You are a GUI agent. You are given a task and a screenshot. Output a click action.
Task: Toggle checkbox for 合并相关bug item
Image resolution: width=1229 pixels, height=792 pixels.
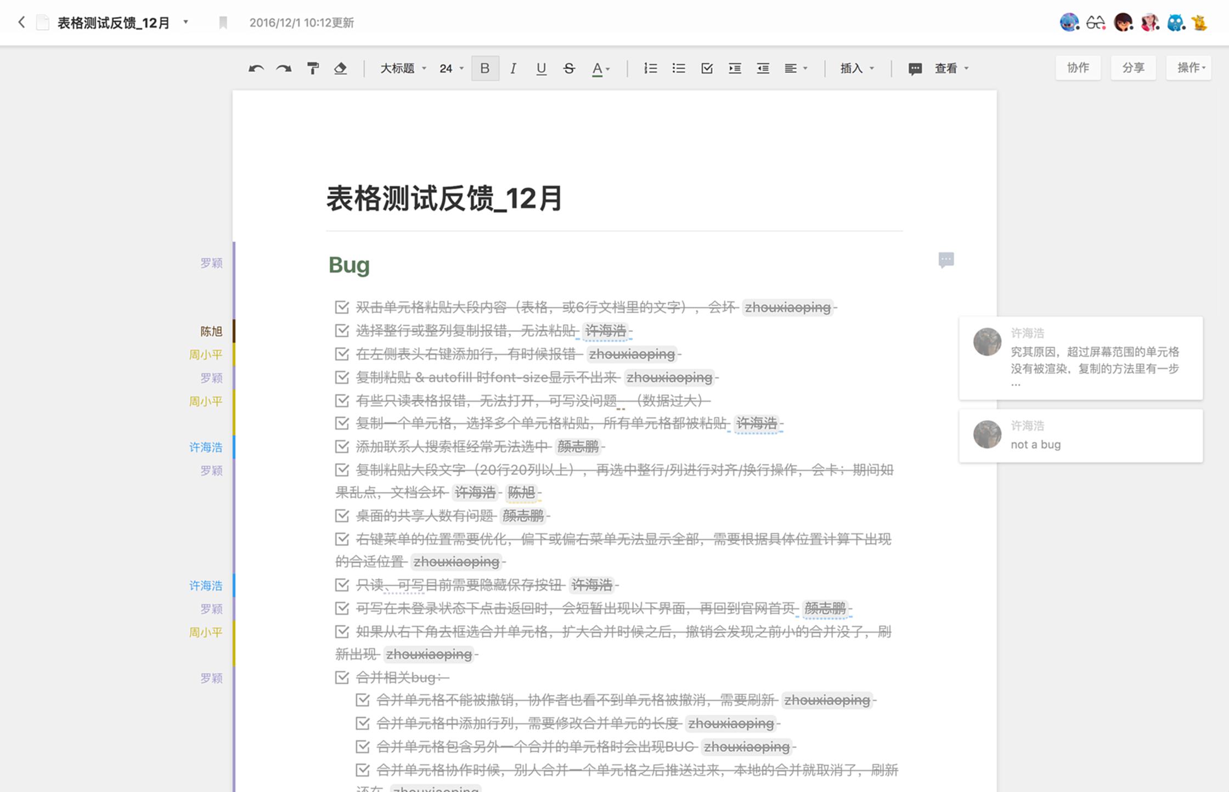pos(342,677)
